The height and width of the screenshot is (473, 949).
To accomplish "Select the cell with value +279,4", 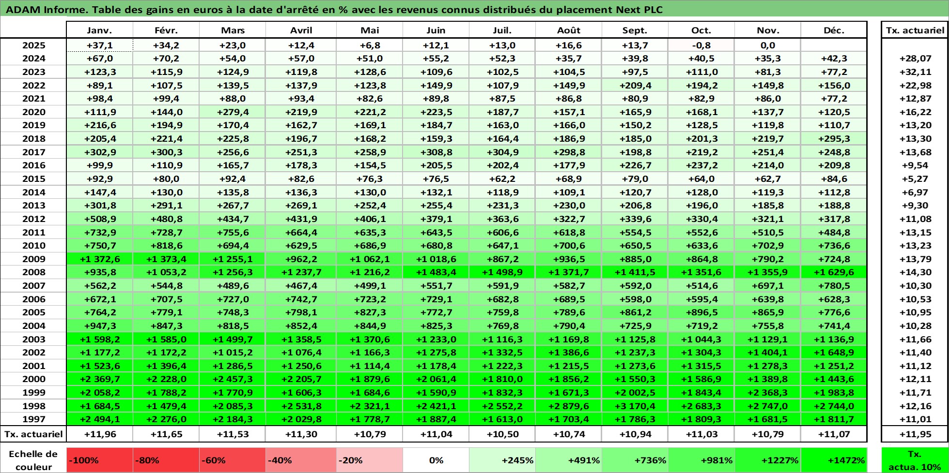I will [232, 112].
